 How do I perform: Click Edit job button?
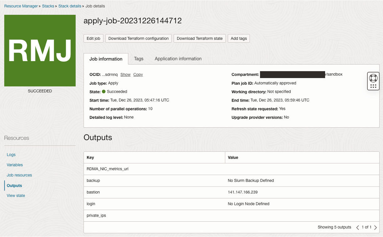(93, 38)
